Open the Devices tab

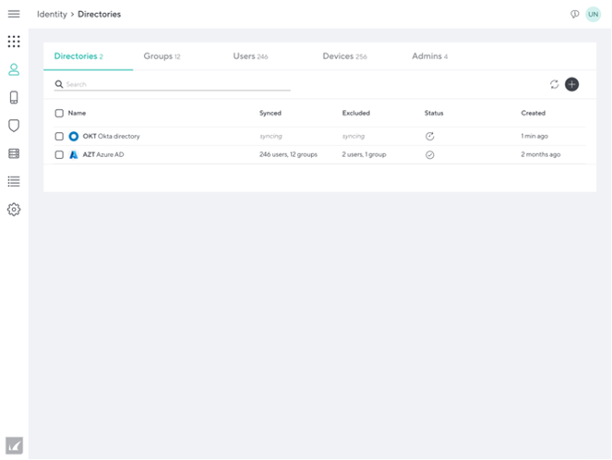click(x=344, y=56)
